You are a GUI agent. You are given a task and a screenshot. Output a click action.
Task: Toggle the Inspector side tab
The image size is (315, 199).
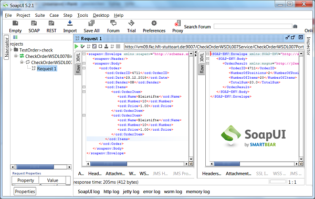[x=309, y=46]
